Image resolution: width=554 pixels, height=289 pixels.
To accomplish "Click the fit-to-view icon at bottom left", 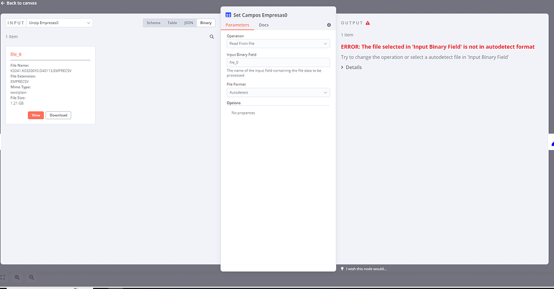I will tap(3, 277).
